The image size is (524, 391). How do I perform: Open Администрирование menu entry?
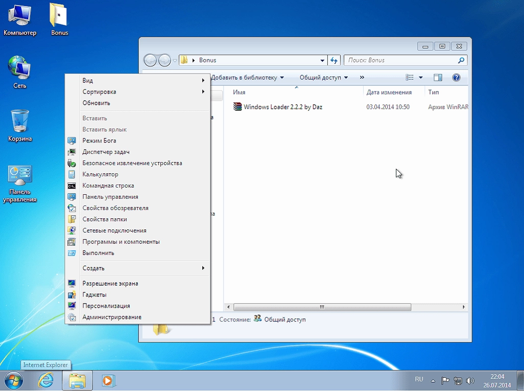(x=137, y=317)
